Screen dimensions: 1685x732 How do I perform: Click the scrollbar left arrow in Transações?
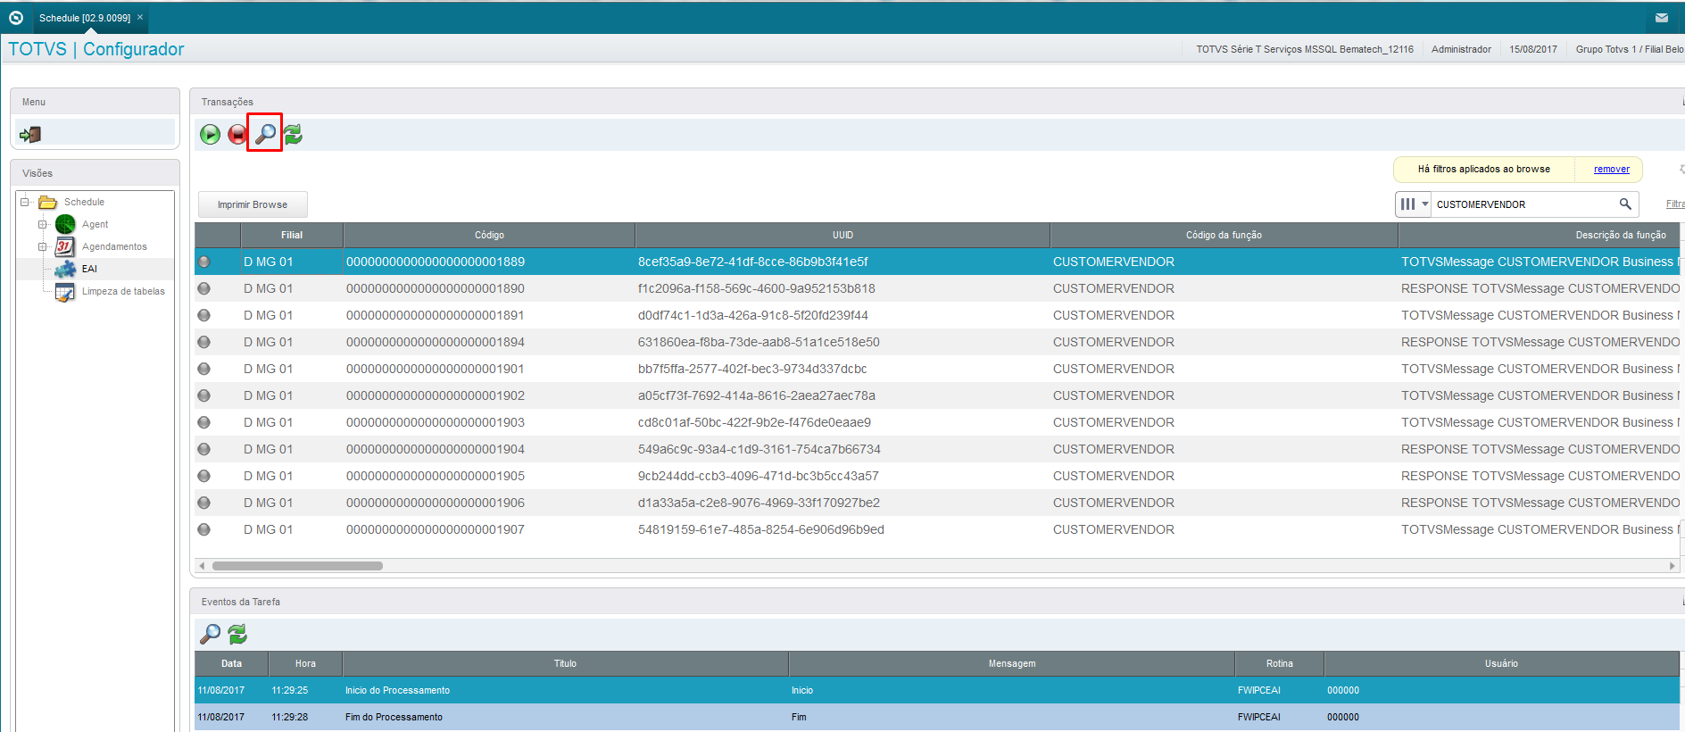203,566
